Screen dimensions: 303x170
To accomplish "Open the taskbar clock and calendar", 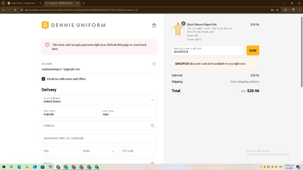I will tap(289, 167).
